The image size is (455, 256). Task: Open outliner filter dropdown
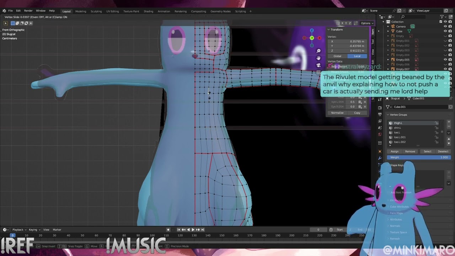tap(443, 17)
